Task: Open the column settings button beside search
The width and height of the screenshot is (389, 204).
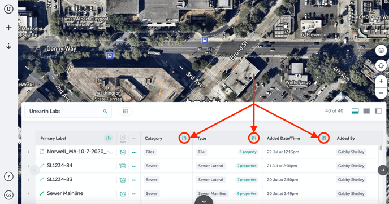Action: pyautogui.click(x=126, y=111)
